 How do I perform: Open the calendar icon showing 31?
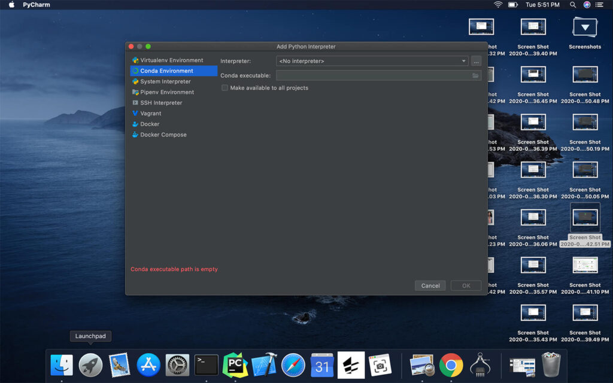pyautogui.click(x=322, y=366)
